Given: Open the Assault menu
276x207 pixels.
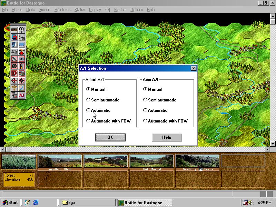Looking at the screenshot, I should click(45, 10).
